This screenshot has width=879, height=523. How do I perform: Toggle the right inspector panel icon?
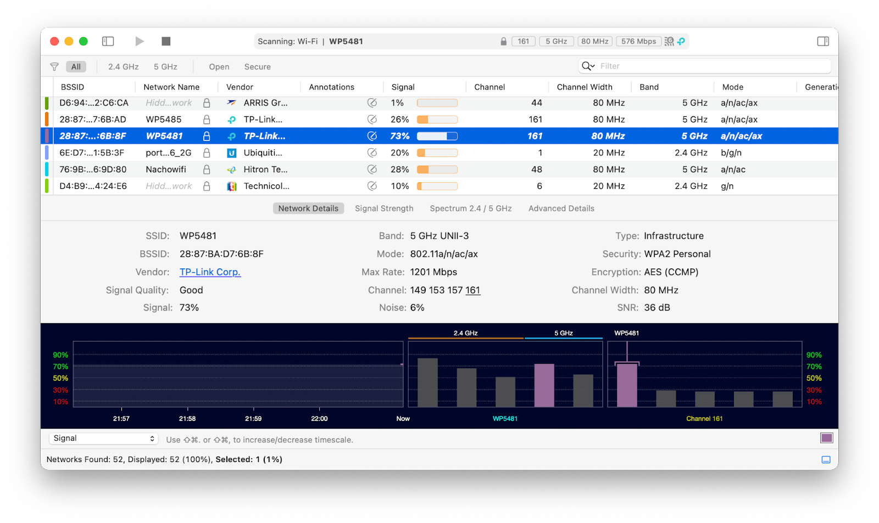pyautogui.click(x=823, y=41)
